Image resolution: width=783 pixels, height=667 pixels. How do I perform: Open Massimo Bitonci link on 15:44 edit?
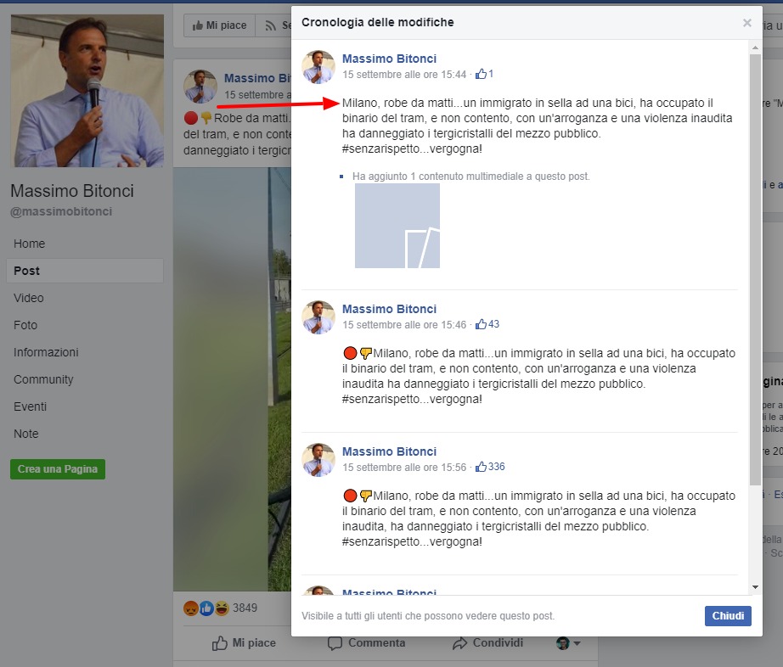(x=389, y=59)
